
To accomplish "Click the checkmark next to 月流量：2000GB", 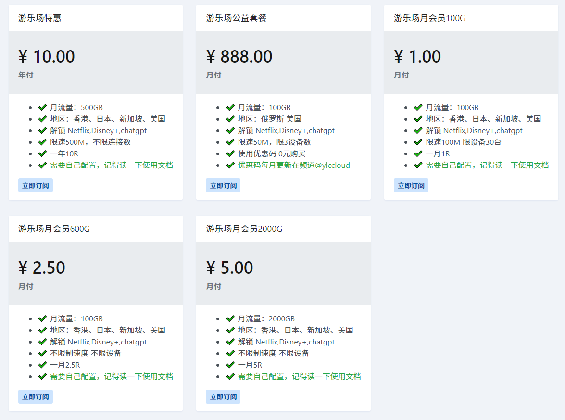I will click(230, 318).
